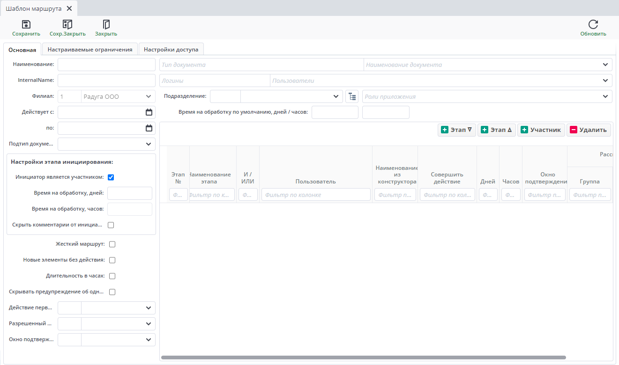Enable Скрыть комментарии от инициатора checkbox

111,225
